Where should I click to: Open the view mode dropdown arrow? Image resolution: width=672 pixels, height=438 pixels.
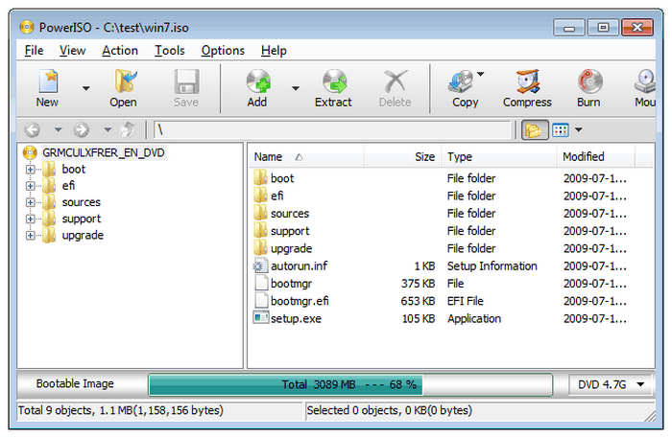pos(579,130)
